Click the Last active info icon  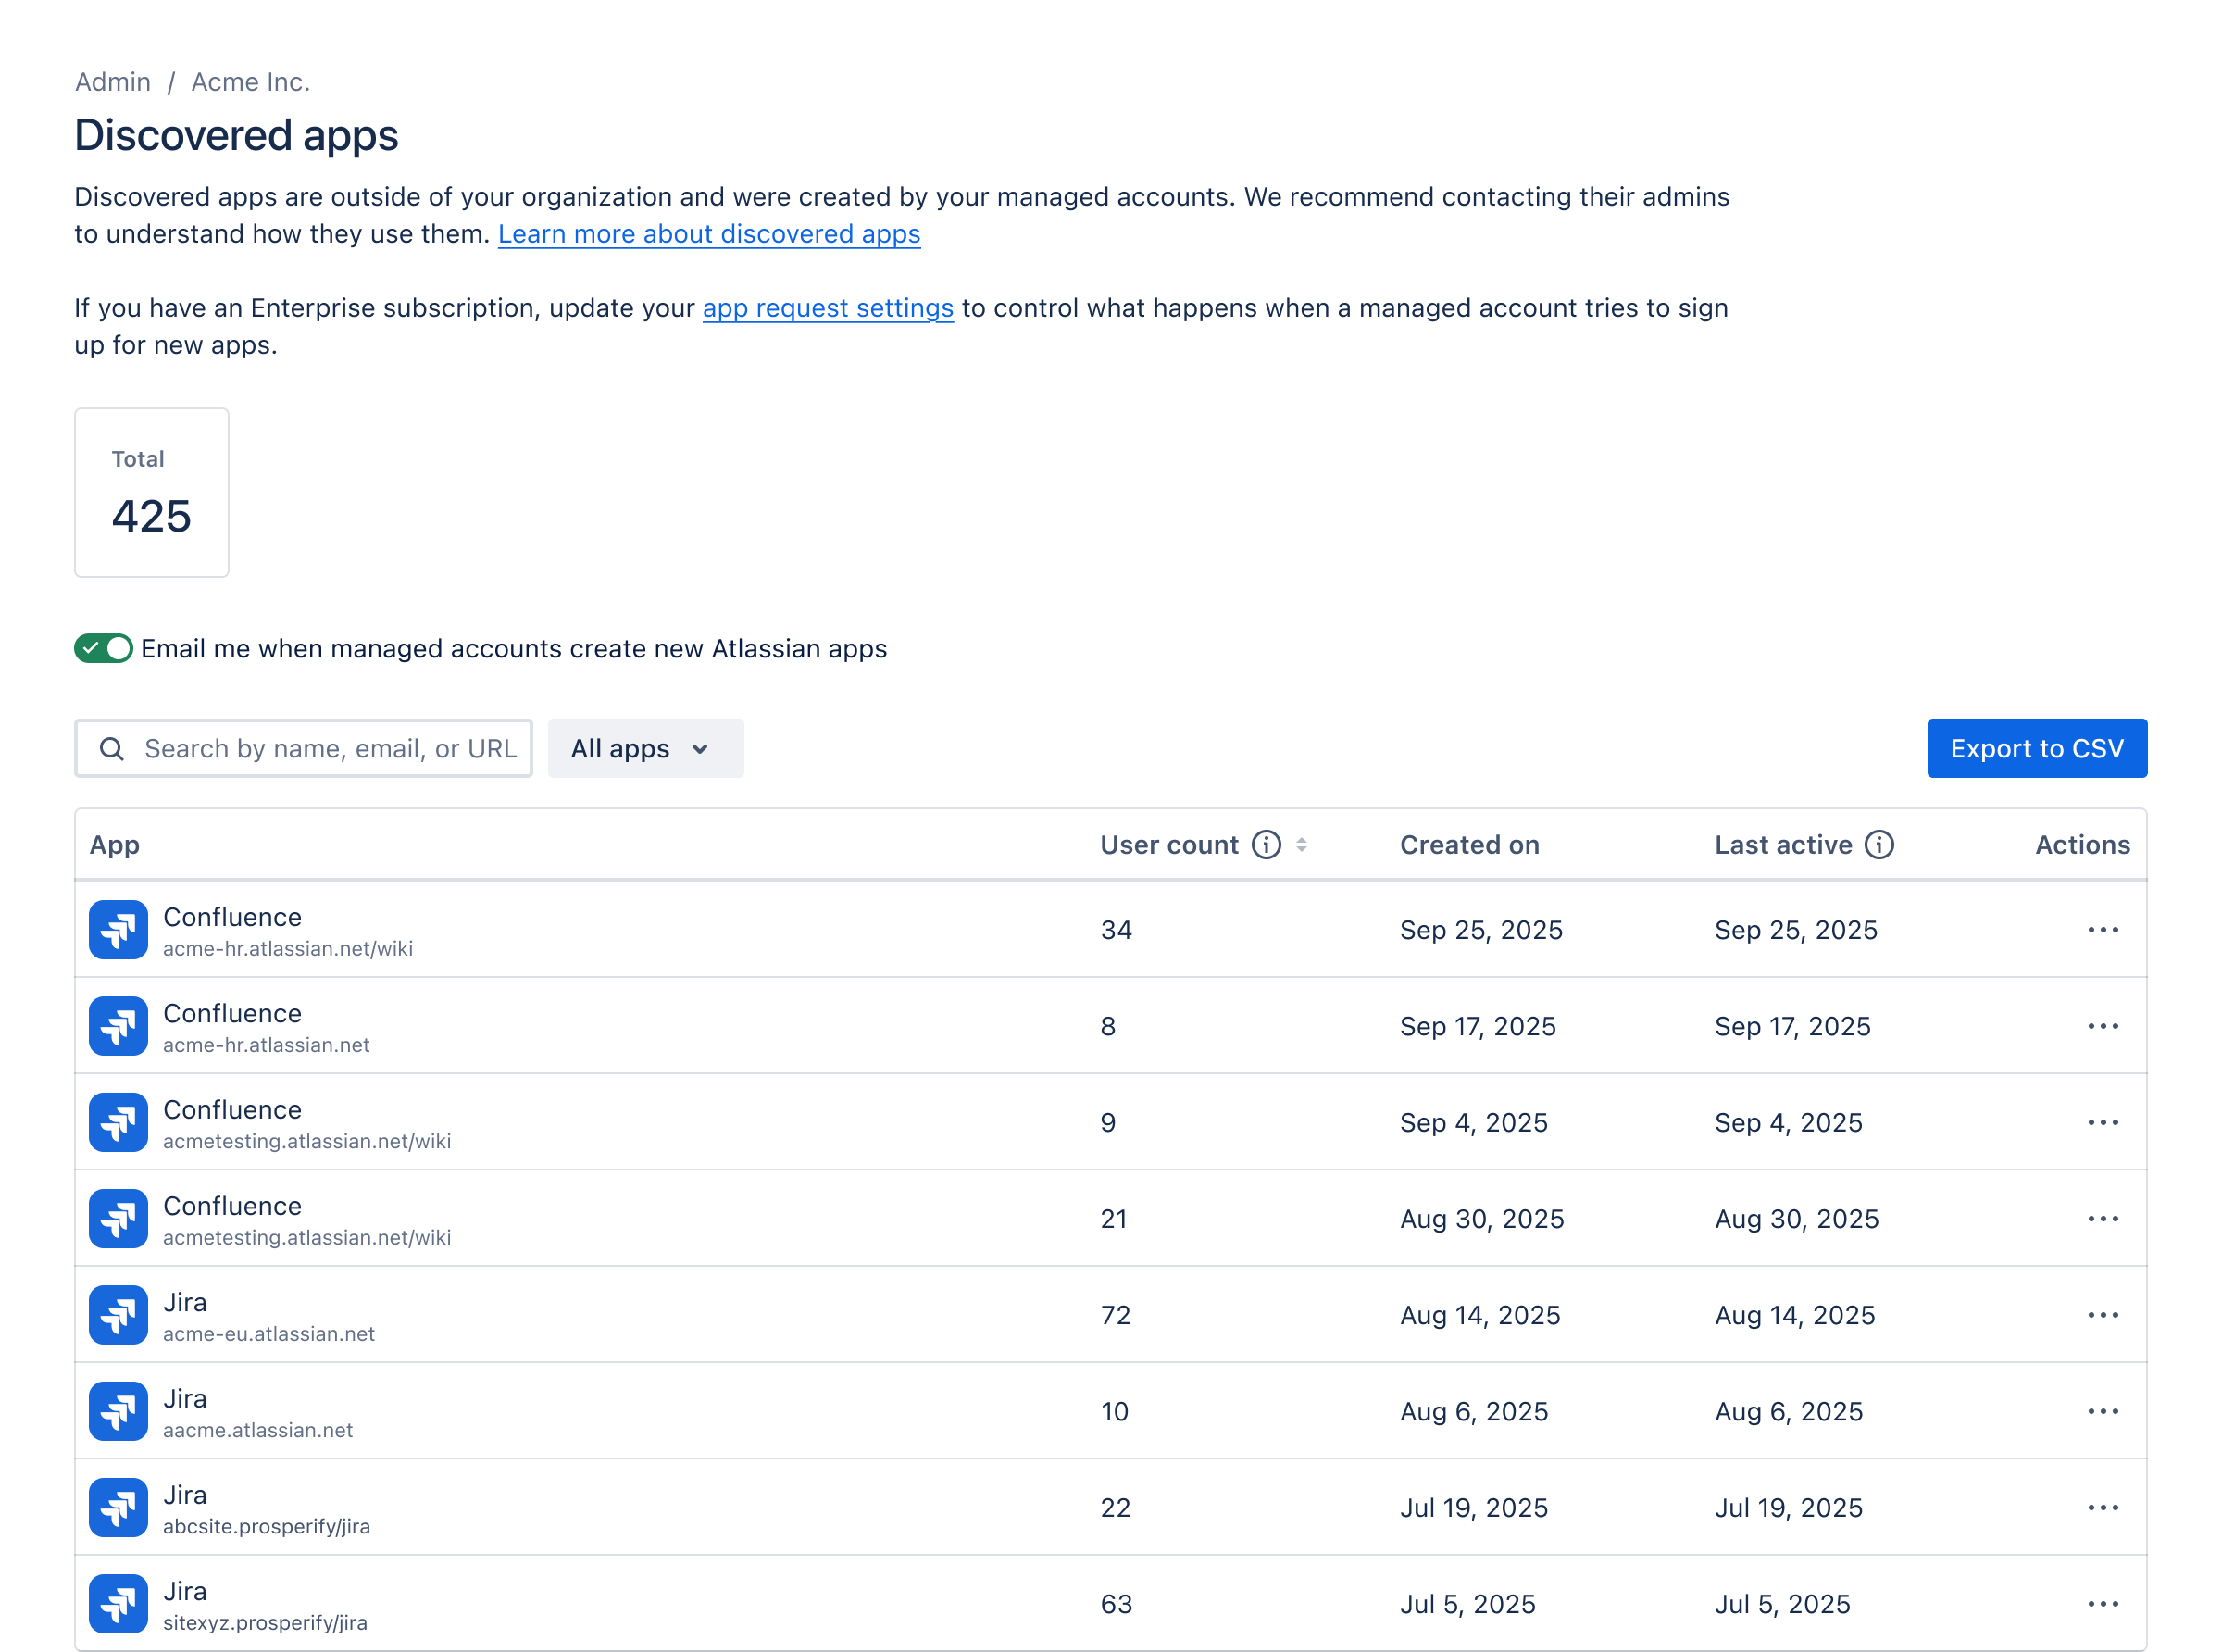tap(1879, 845)
